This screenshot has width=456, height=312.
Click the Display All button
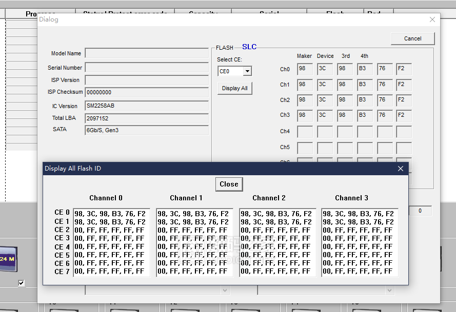tap(234, 88)
